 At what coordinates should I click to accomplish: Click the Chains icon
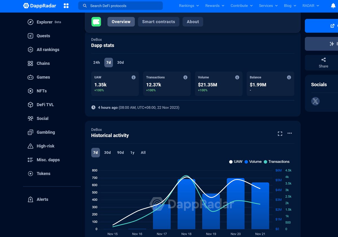30,63
